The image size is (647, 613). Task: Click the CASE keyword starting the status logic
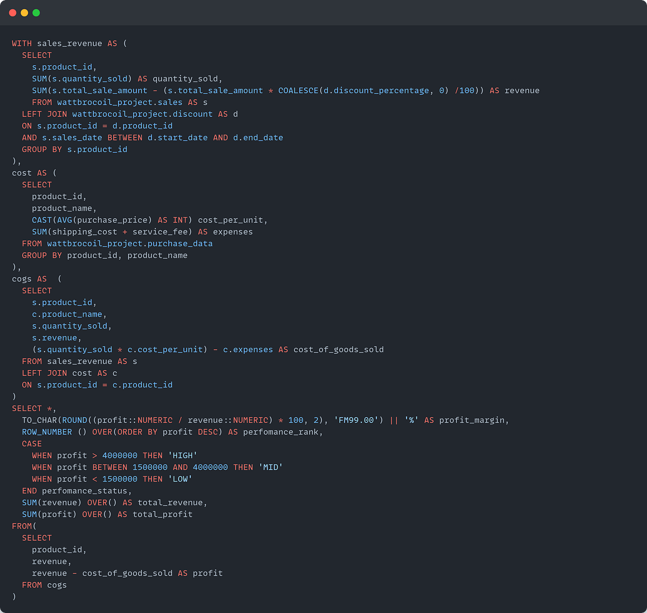click(31, 443)
